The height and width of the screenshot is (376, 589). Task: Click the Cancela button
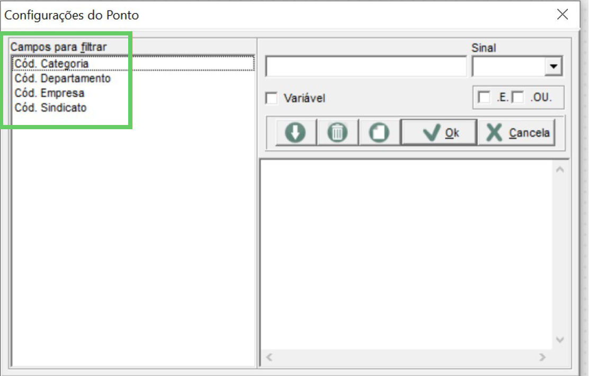[x=517, y=132]
